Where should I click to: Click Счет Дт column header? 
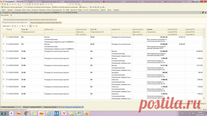(x=33, y=29)
